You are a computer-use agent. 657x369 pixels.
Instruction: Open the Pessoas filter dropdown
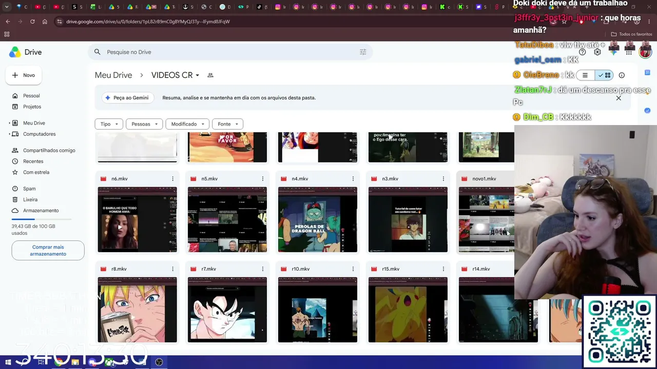click(144, 124)
